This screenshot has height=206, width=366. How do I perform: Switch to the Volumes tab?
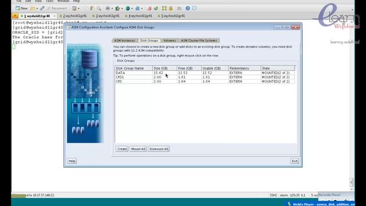(x=170, y=41)
